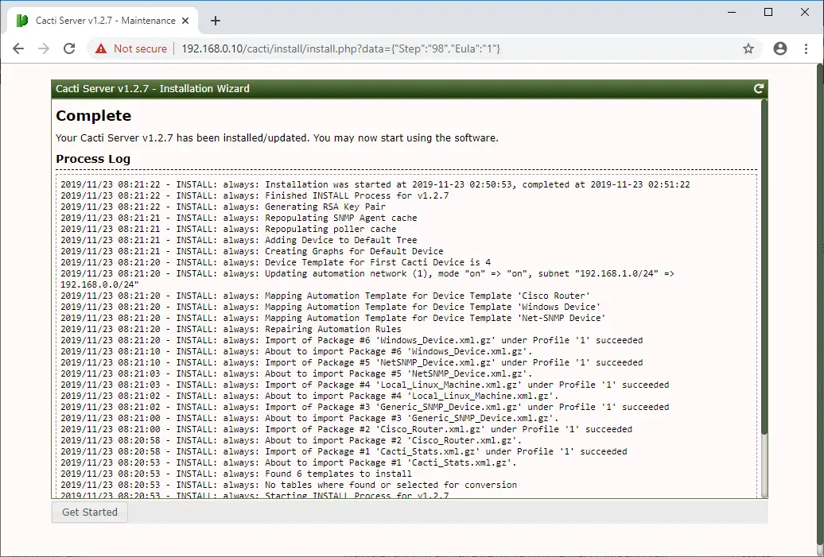This screenshot has height=557, width=824.
Task: Click 'Import of Package #2' succeeded line
Action: coord(346,429)
